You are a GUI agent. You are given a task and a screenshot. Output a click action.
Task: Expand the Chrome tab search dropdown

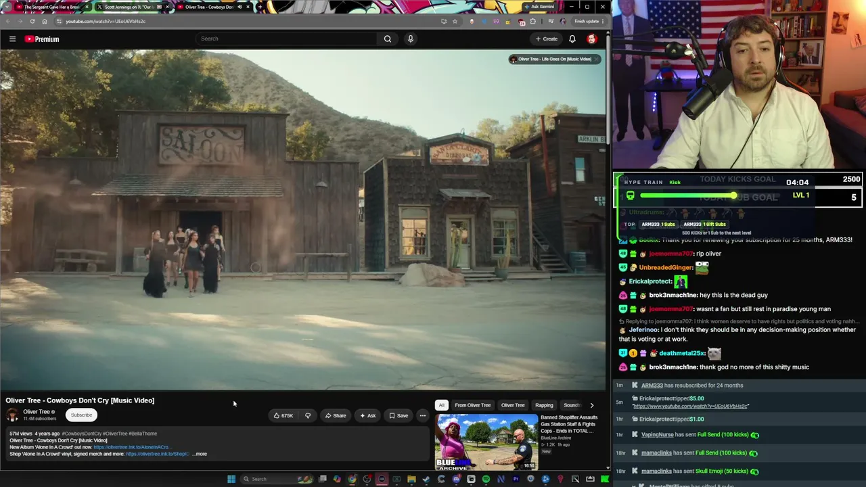[6, 7]
